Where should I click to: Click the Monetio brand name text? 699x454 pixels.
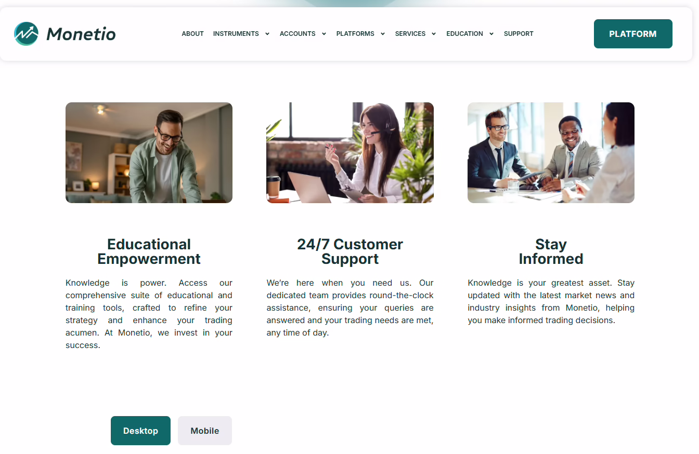click(81, 34)
